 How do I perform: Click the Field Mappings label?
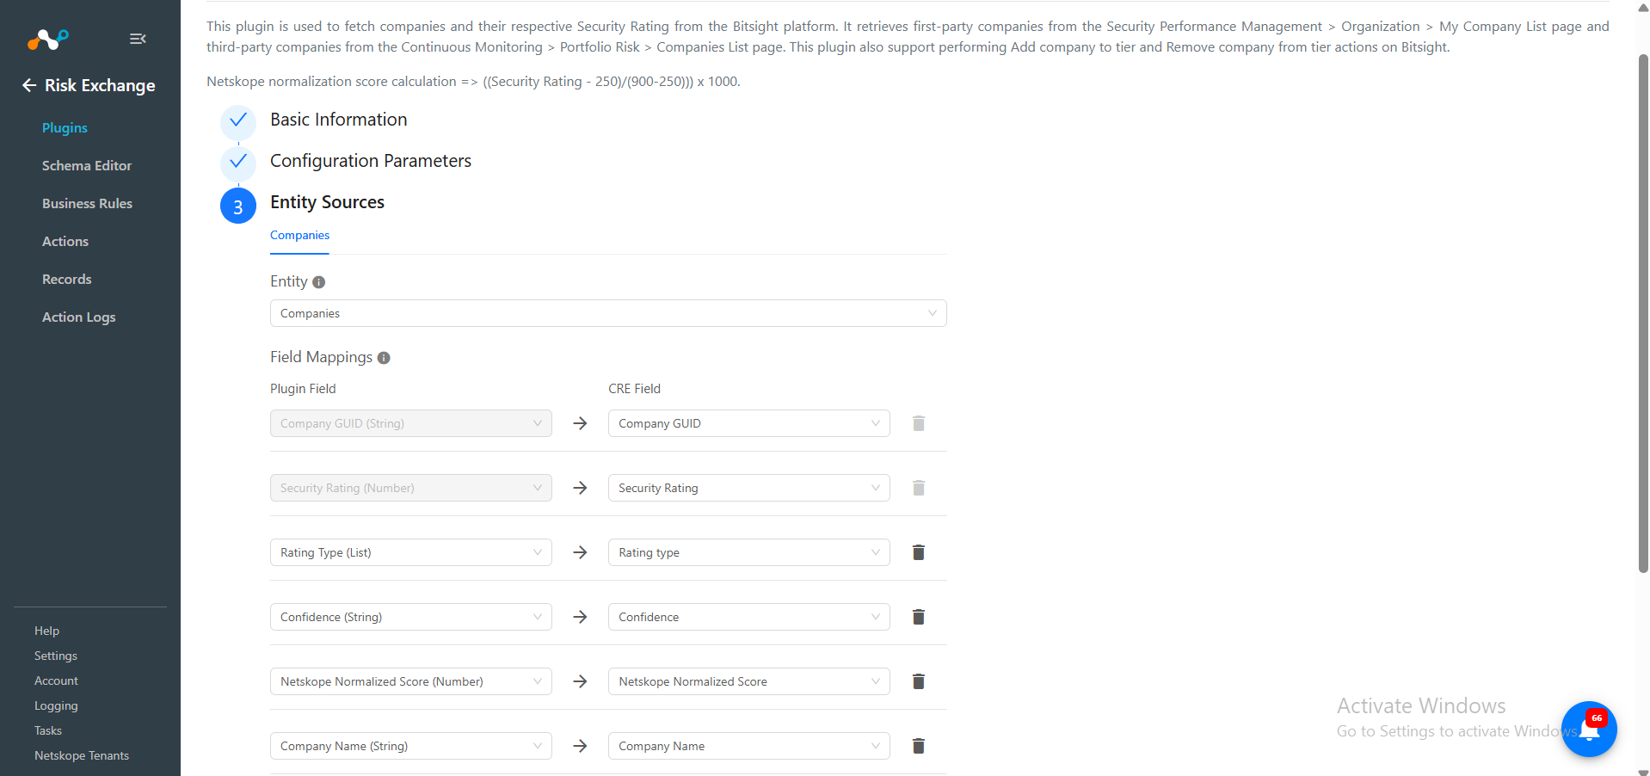coord(321,357)
